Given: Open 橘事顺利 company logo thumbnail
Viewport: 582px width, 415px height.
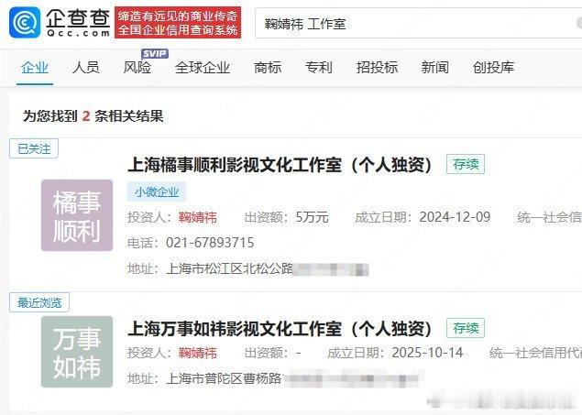Looking at the screenshot, I should (x=77, y=215).
